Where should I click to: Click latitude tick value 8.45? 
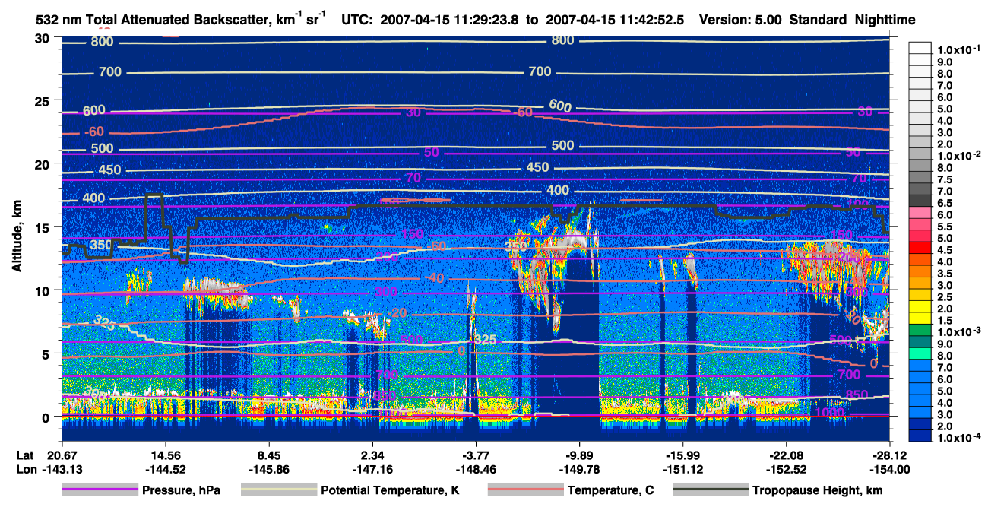pyautogui.click(x=271, y=455)
